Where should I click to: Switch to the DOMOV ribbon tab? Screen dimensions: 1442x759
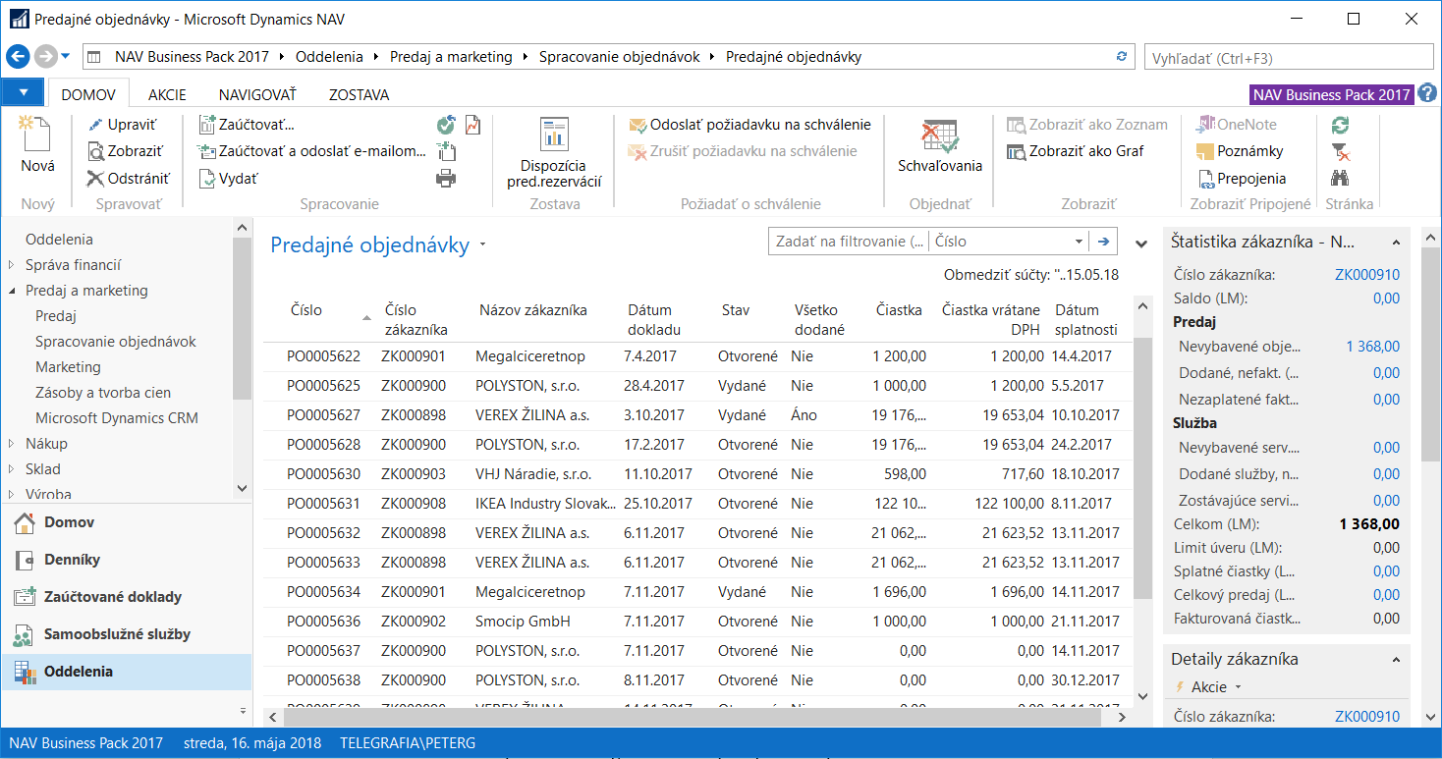coord(88,94)
